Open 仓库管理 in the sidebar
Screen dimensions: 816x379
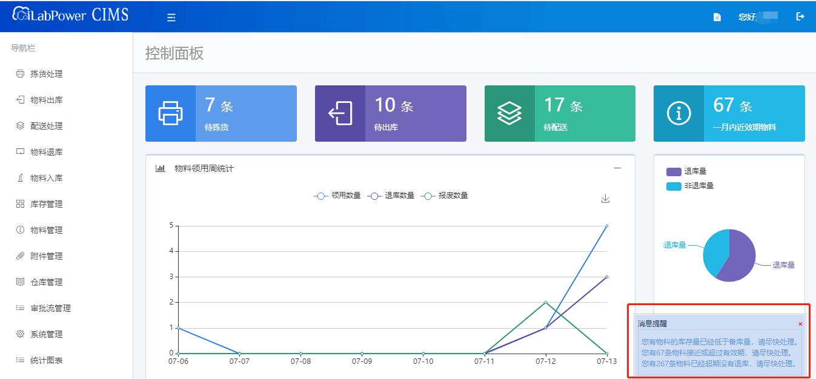click(x=47, y=282)
